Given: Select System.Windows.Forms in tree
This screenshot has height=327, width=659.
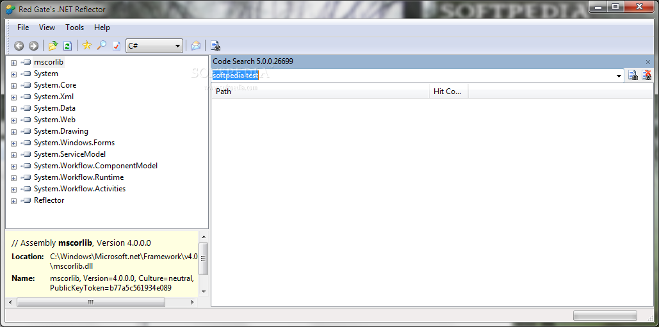Looking at the screenshot, I should pos(74,143).
